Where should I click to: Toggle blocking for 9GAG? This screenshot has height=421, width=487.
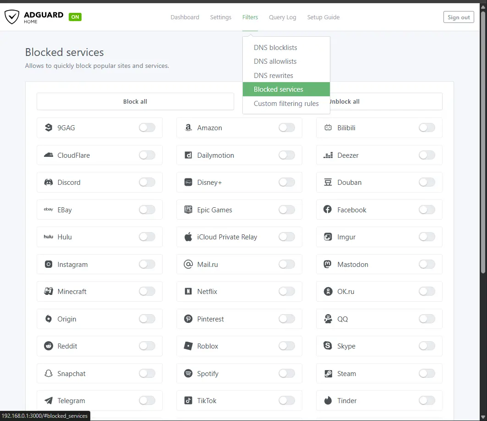[147, 127]
